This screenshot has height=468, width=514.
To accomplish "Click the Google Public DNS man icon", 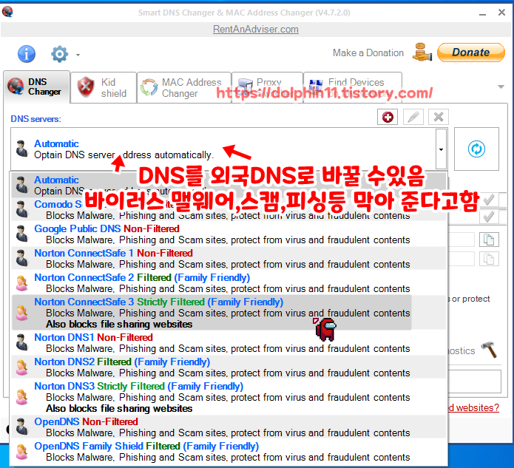I will coord(22,234).
